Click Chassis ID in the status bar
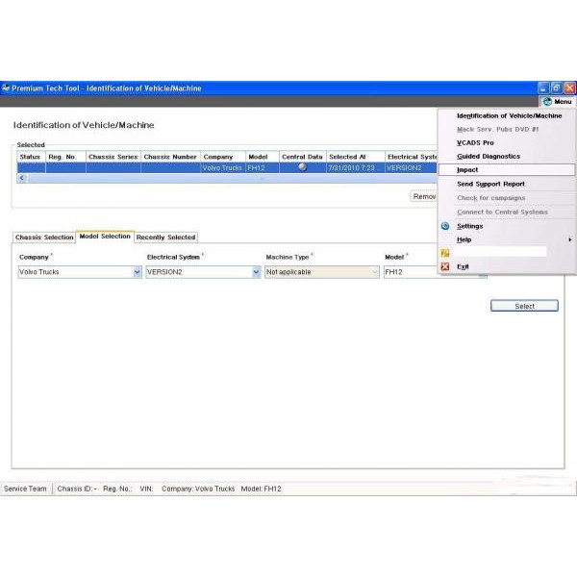Image resolution: width=577 pixels, height=577 pixels. pos(77,489)
